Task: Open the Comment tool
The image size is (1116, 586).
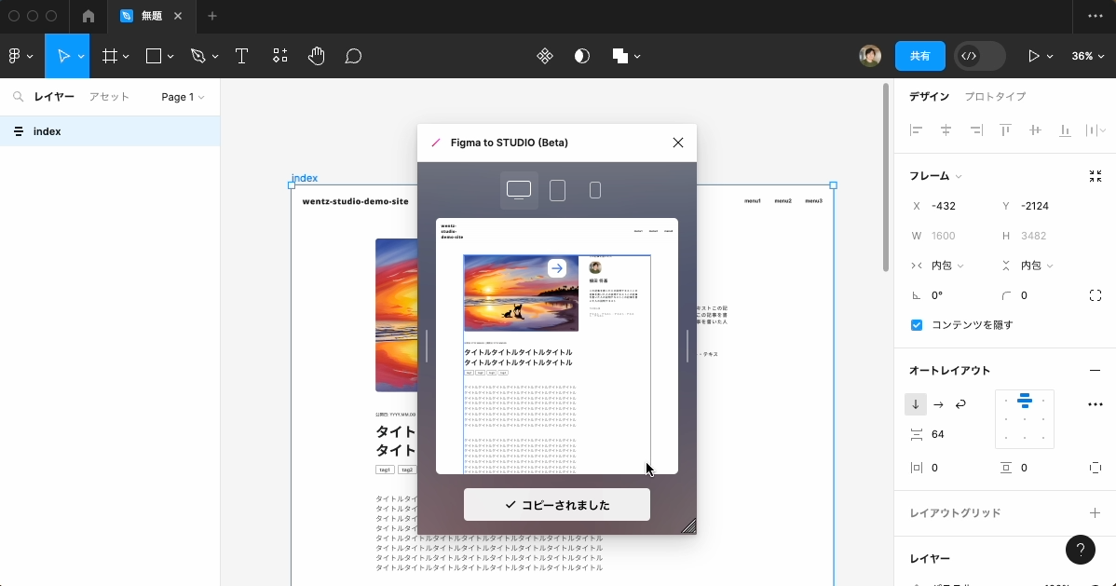Action: (x=353, y=56)
